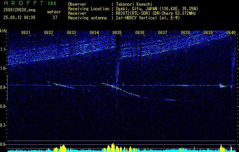Image resolution: width=239 pixels, height=152 pixels.
Task: Click the 0635 time marker
Action: 117,33
